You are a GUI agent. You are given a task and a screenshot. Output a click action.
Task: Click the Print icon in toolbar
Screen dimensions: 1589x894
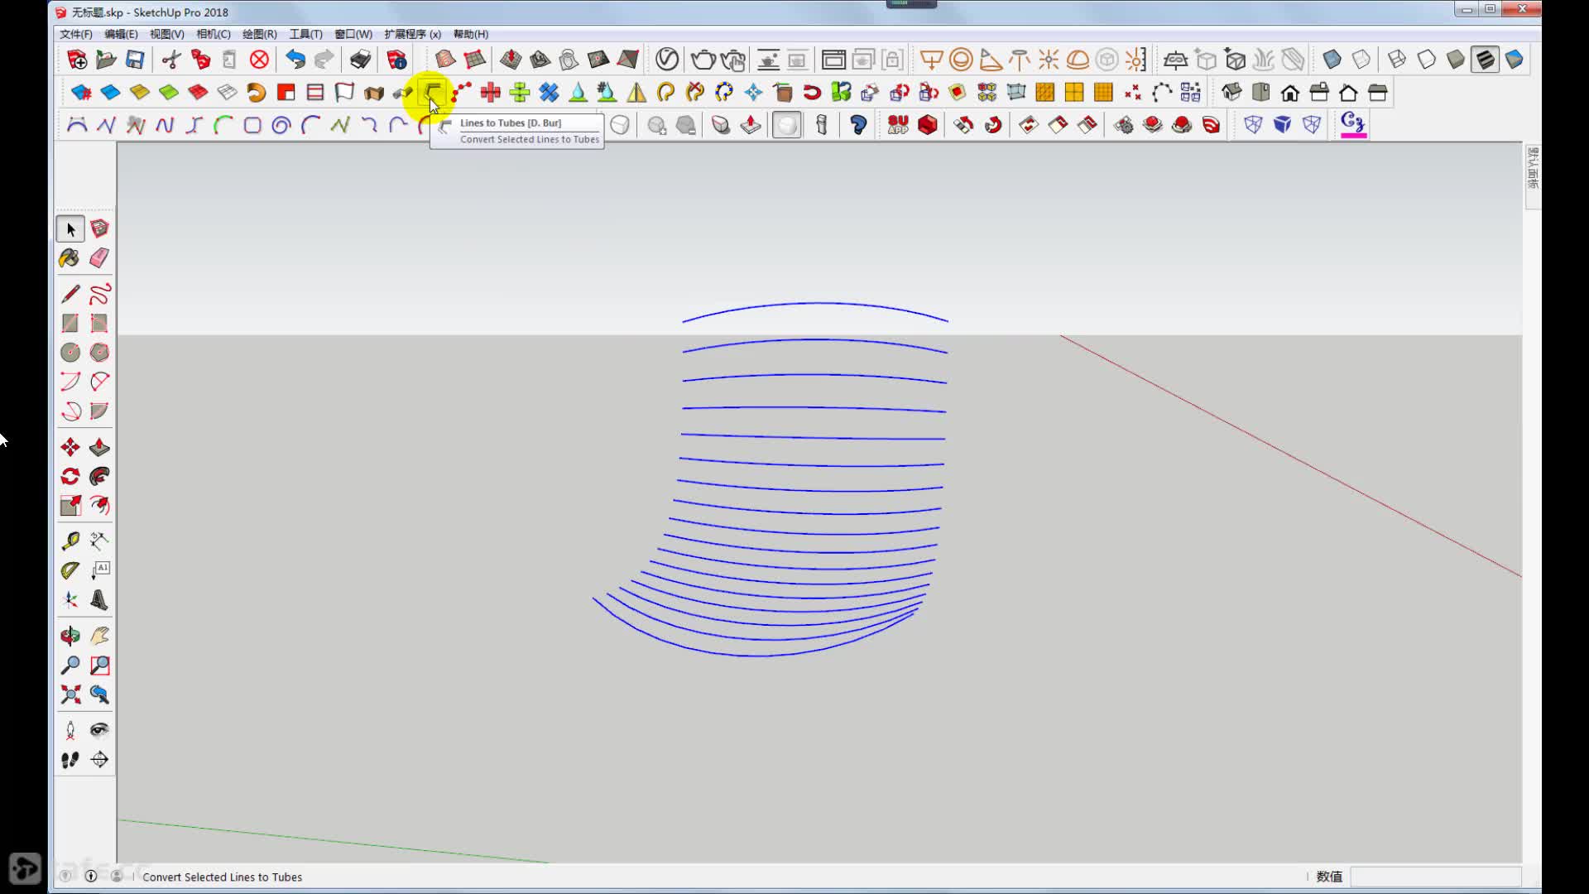click(x=360, y=60)
